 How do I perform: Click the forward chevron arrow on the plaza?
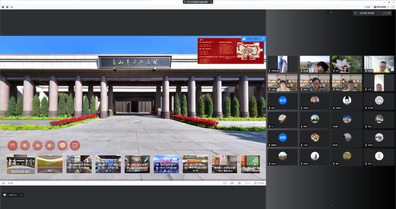click(137, 122)
